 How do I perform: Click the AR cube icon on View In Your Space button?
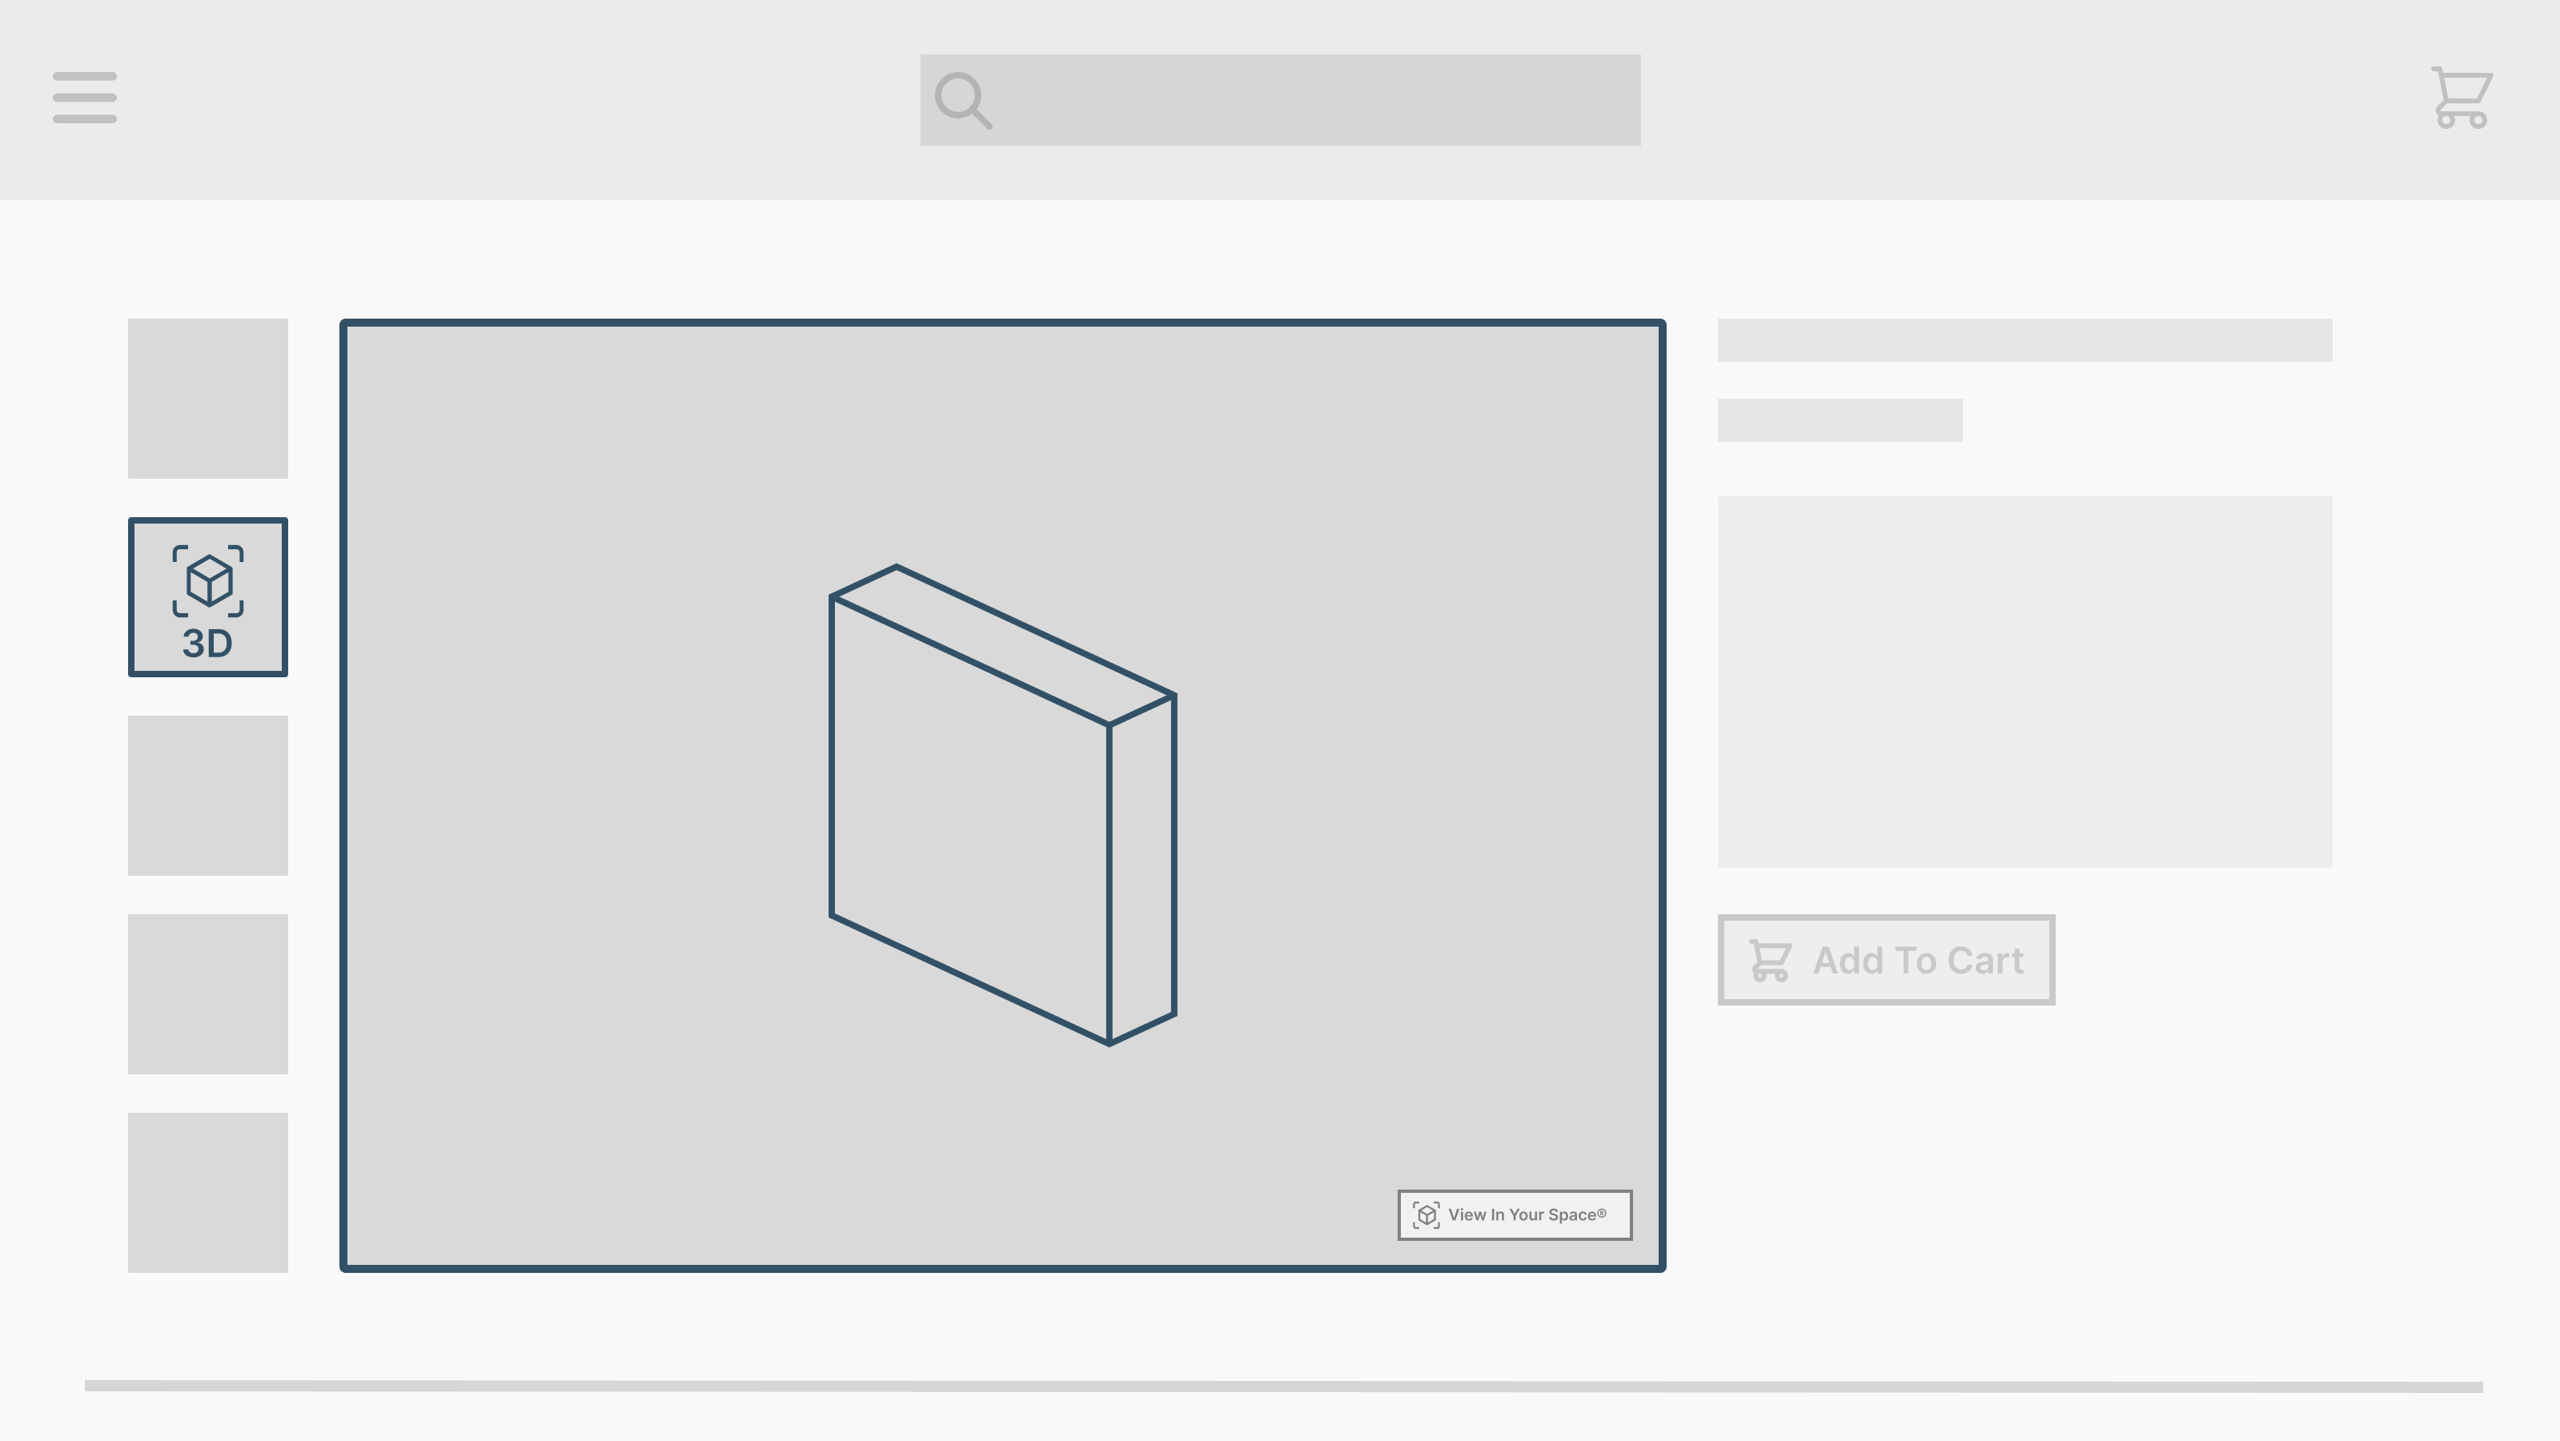pyautogui.click(x=1426, y=1214)
